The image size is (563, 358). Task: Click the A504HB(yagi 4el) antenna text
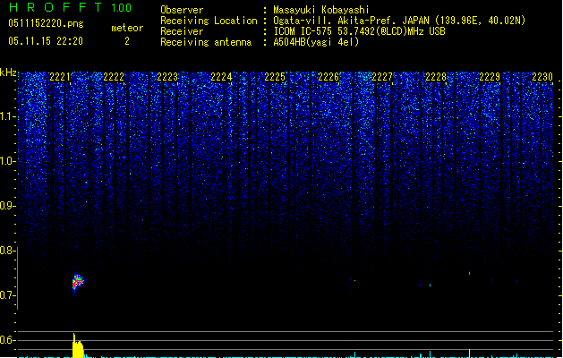tap(316, 42)
